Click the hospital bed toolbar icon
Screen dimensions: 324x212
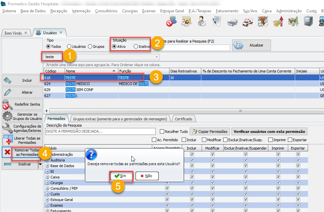click(232, 22)
